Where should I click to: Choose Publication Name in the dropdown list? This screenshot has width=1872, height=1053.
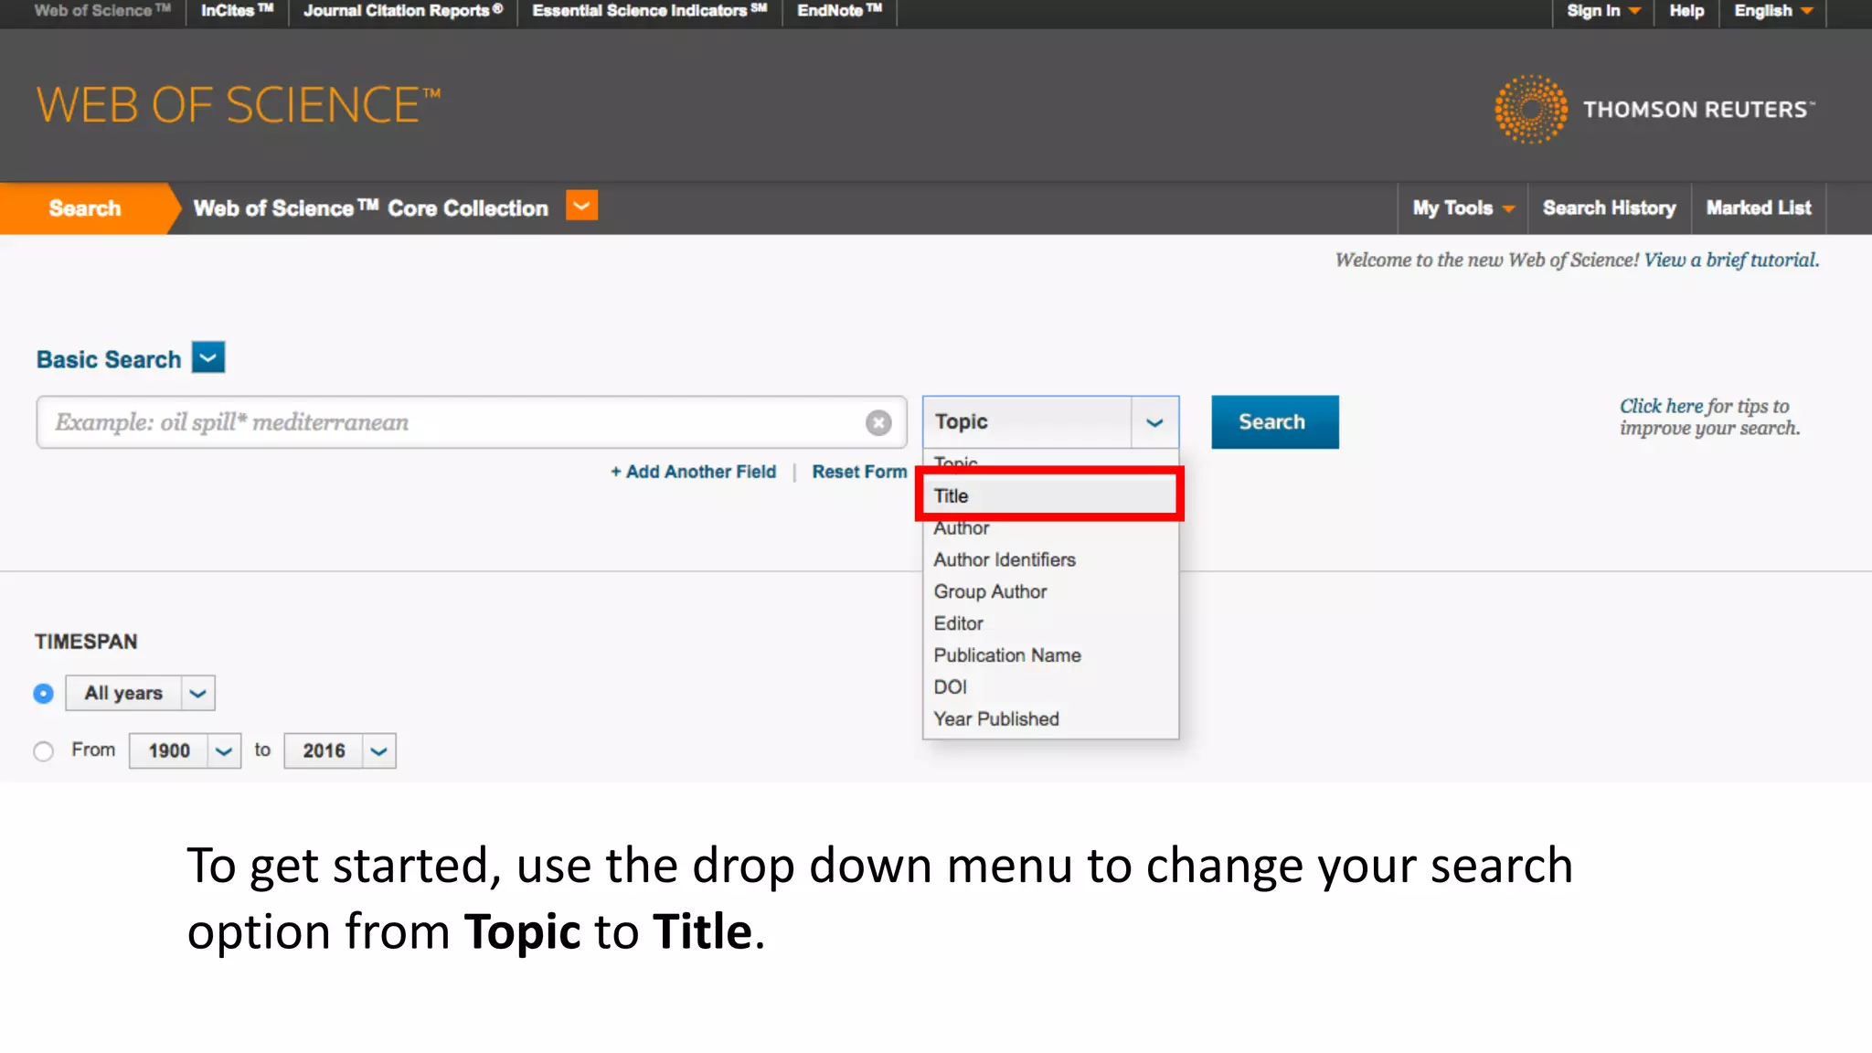1006,655
